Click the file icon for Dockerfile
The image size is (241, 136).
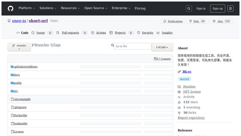12,115
